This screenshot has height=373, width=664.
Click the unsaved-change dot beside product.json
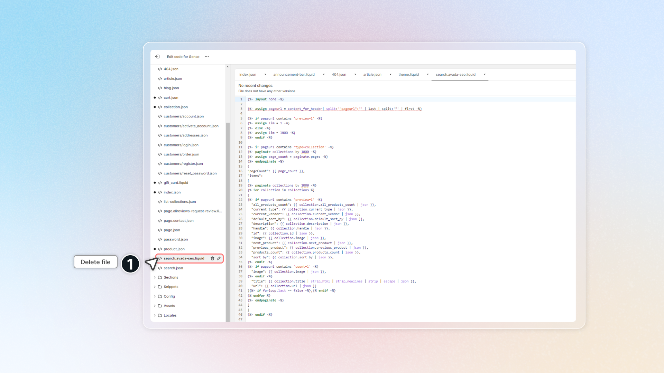coord(155,249)
